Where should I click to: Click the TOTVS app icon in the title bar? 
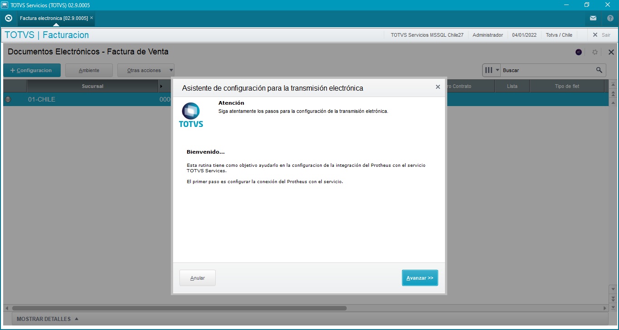(5, 5)
